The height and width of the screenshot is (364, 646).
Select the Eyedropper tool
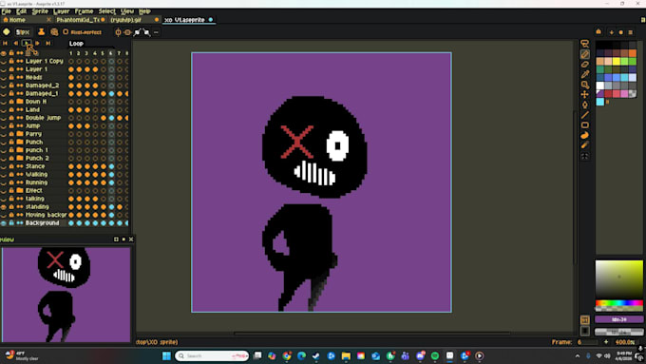(584, 74)
